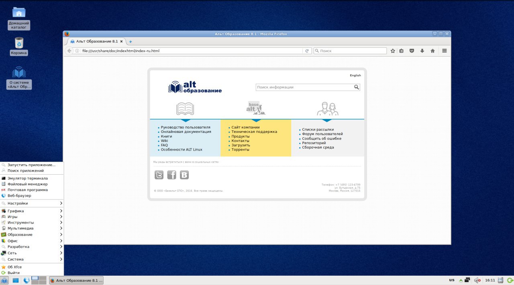Click the show desktop icon on taskbar
The height and width of the screenshot is (285, 514).
16,280
